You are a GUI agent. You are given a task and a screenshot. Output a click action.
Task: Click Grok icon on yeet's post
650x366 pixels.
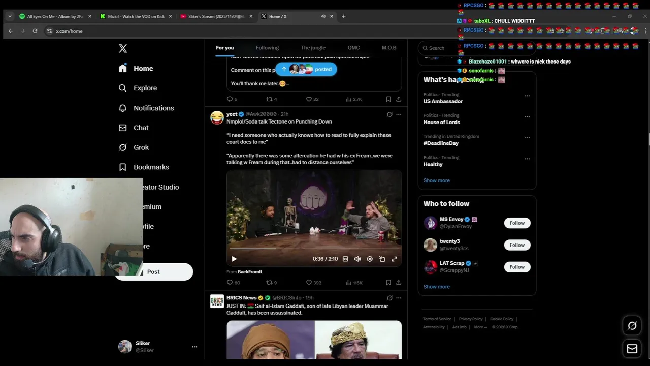pos(389,114)
